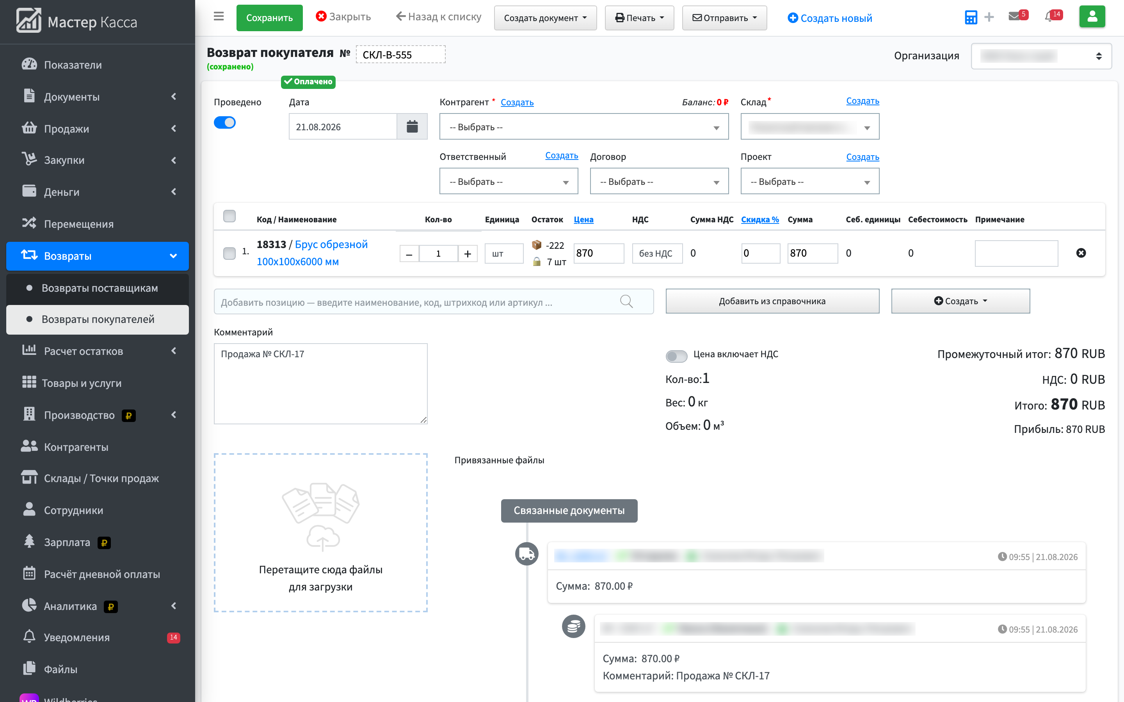Click the Комментарий text area
The width and height of the screenshot is (1124, 702).
[x=320, y=383]
